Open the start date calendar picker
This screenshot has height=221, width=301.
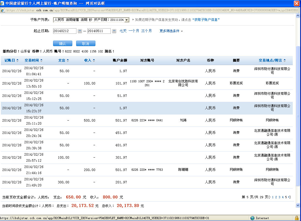(80, 31)
